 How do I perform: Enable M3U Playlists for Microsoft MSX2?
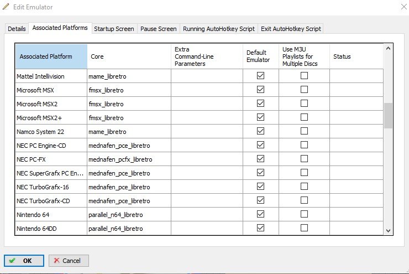304,104
